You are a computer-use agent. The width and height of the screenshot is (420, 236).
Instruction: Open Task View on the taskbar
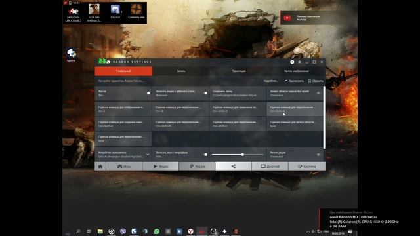89,231
